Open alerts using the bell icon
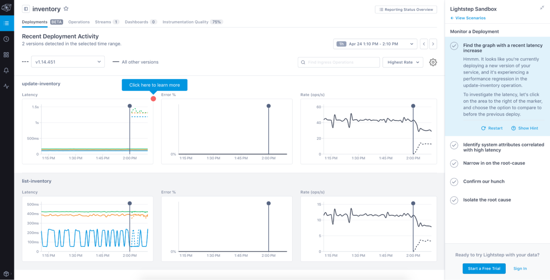This screenshot has height=280, width=550. click(x=7, y=70)
